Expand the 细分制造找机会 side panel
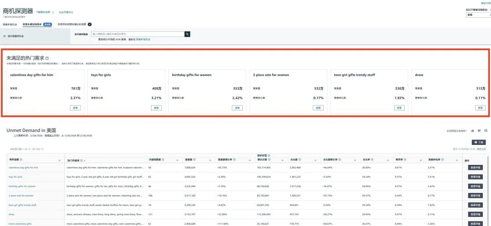The height and width of the screenshot is (226, 491). [x=16, y=36]
